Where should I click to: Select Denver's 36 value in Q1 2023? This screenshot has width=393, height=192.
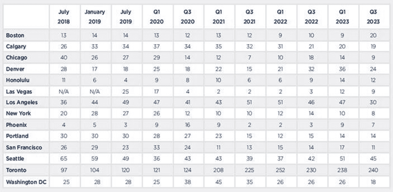[342, 69]
